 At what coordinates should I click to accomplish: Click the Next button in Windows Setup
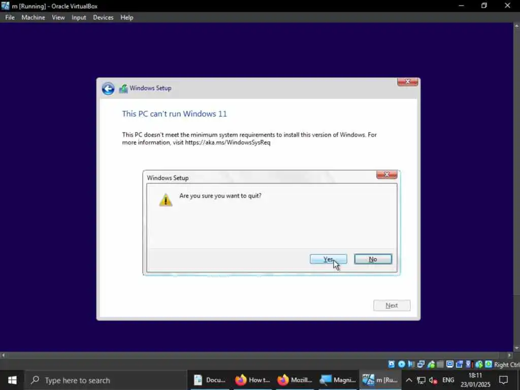tap(392, 305)
